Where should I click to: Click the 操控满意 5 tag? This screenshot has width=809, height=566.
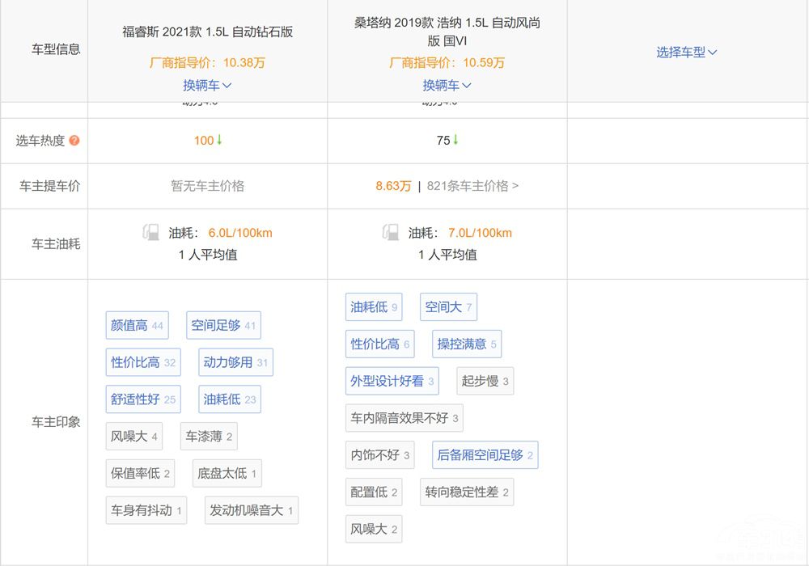point(467,344)
